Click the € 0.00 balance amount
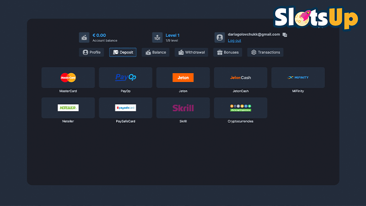The height and width of the screenshot is (206, 366). point(99,35)
